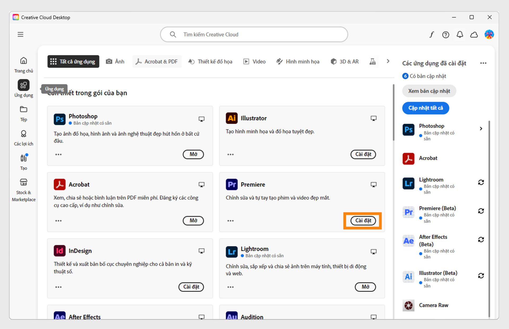Switch to Acrobat & PDF tab
509x329 pixels.
157,62
